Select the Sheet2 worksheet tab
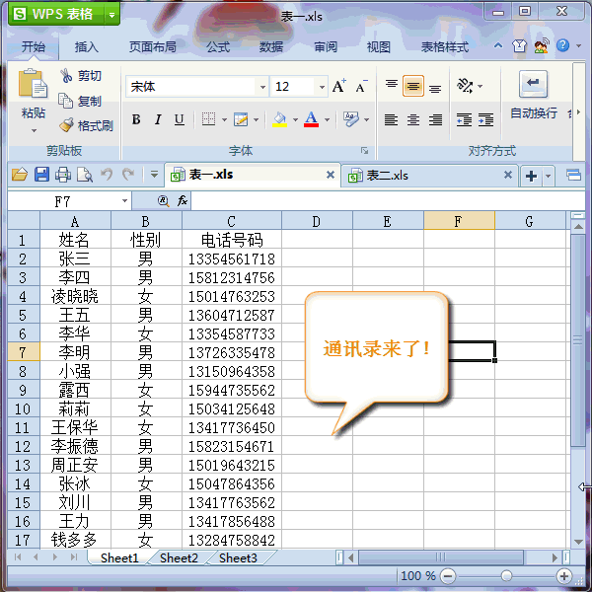Viewport: 592px width, 592px height. [x=179, y=557]
